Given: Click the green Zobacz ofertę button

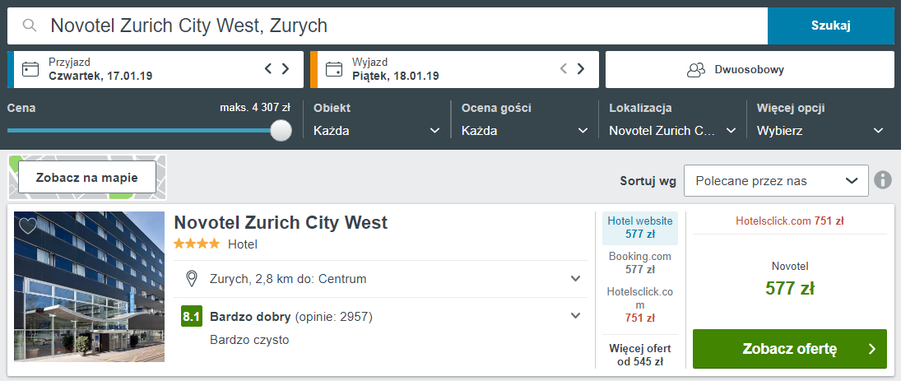Looking at the screenshot, I should click(x=790, y=349).
